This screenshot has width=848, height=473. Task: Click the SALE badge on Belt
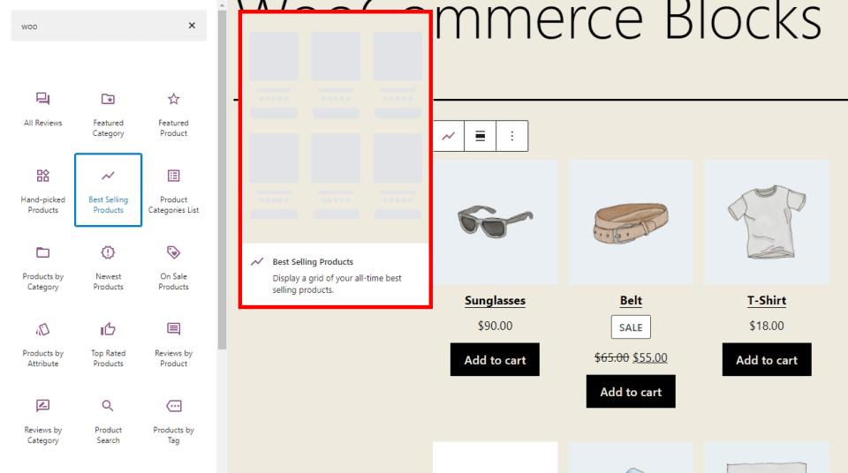point(631,327)
